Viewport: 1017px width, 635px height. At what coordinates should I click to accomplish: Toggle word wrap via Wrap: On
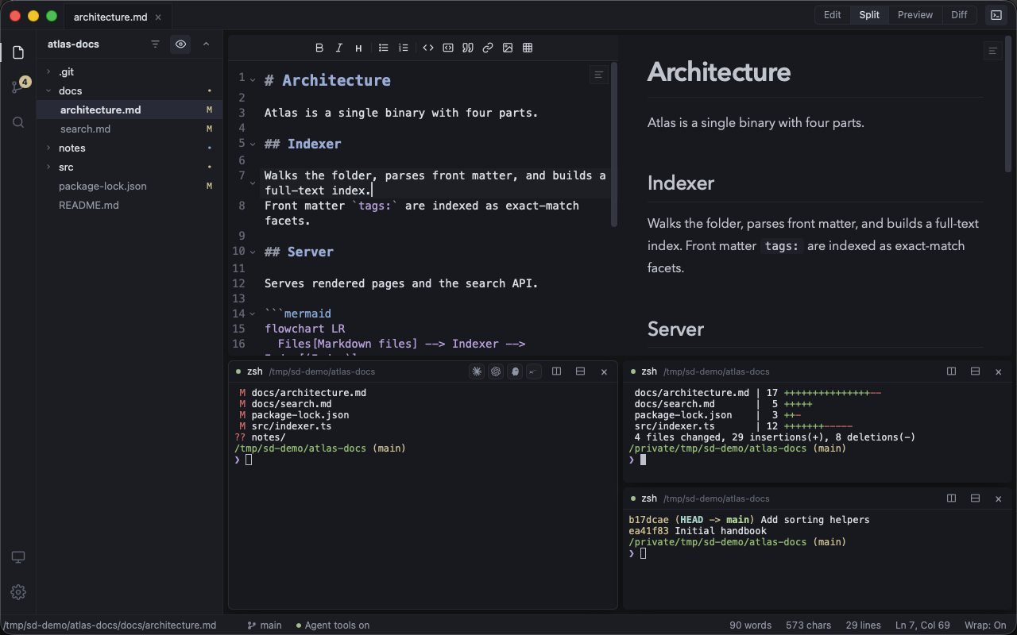coord(985,625)
